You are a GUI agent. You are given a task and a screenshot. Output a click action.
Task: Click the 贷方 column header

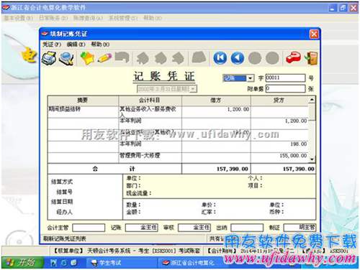279,101
